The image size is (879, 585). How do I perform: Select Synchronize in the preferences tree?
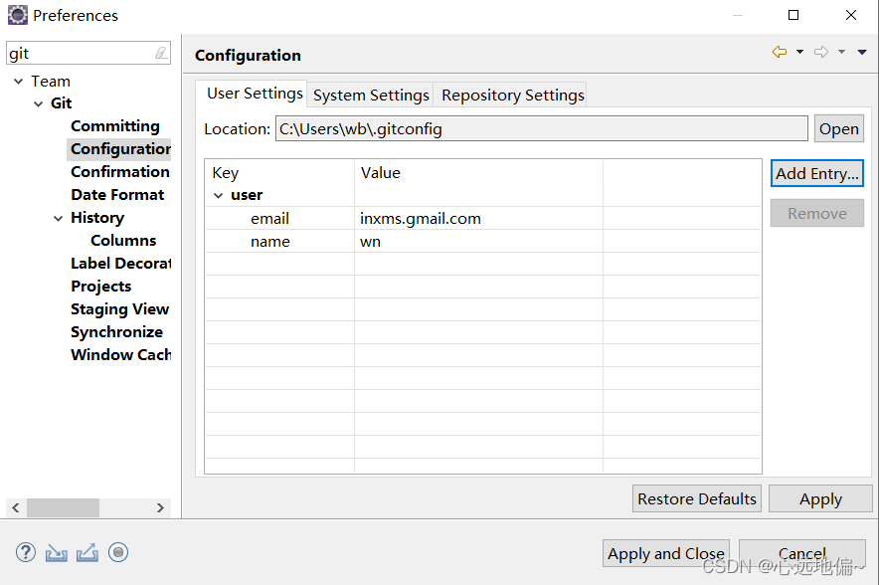116,332
